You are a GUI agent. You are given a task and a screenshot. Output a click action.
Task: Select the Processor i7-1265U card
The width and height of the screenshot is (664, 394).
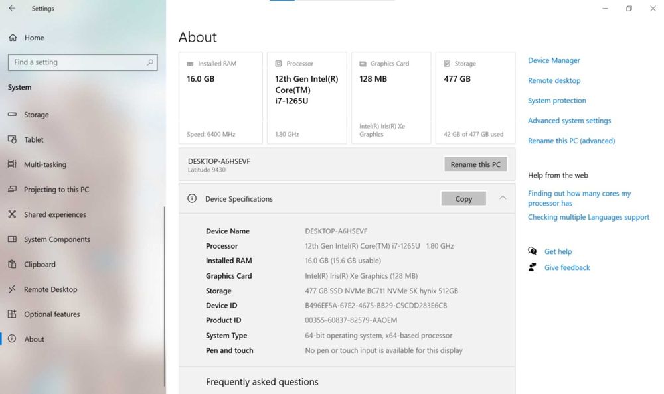(x=307, y=98)
